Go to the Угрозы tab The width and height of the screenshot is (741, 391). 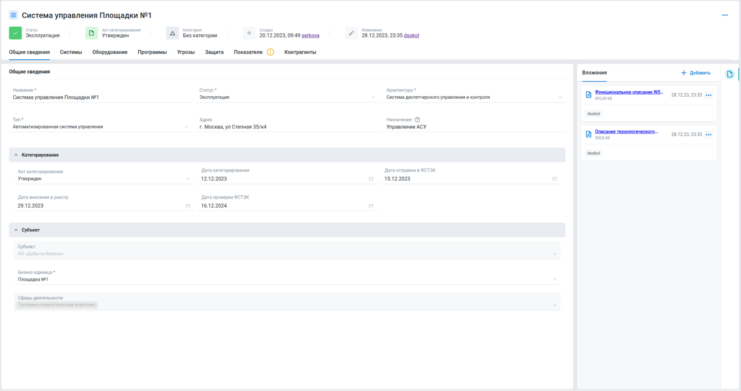tap(186, 52)
